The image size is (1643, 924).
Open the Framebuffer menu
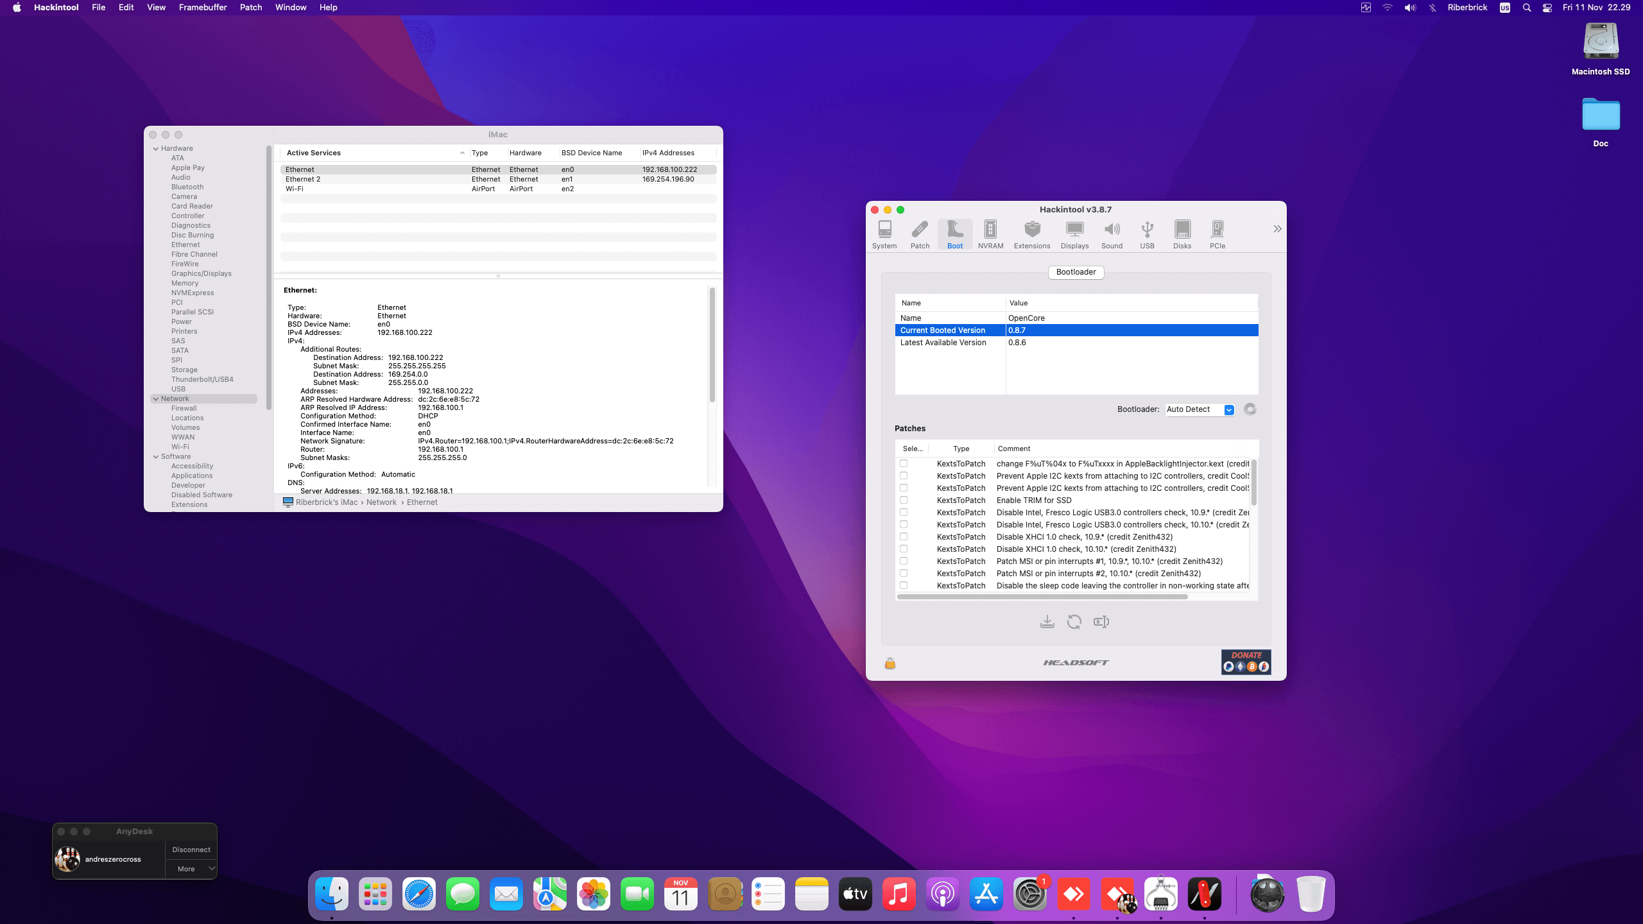202,8
